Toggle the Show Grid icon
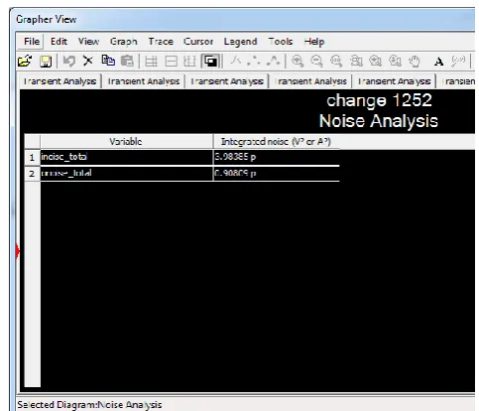The height and width of the screenshot is (411, 479). point(151,62)
